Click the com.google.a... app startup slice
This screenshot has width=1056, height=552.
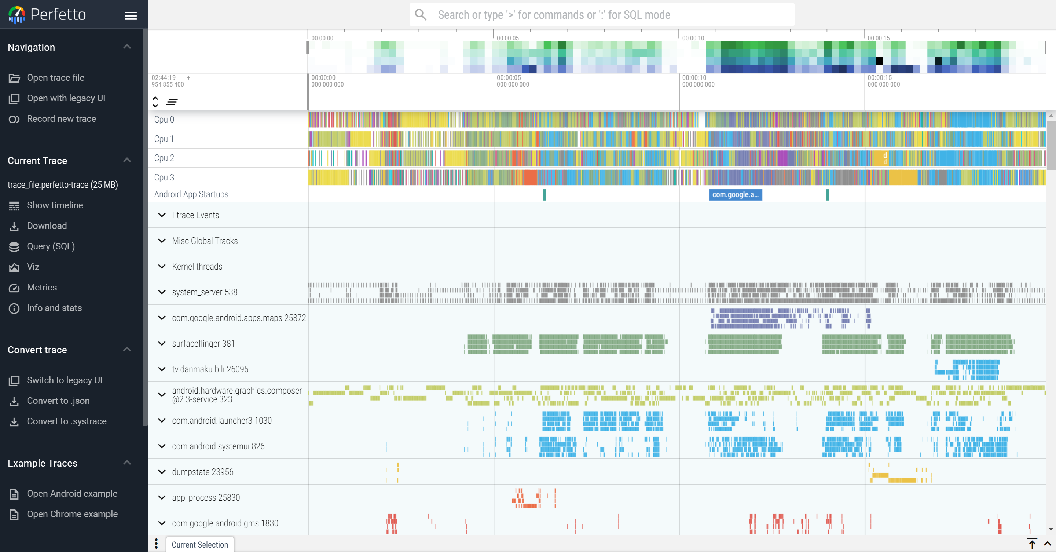736,195
